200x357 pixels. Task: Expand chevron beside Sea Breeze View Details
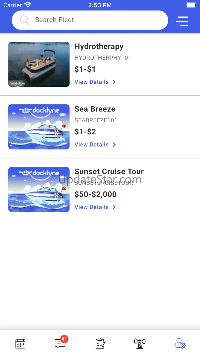coord(114,145)
